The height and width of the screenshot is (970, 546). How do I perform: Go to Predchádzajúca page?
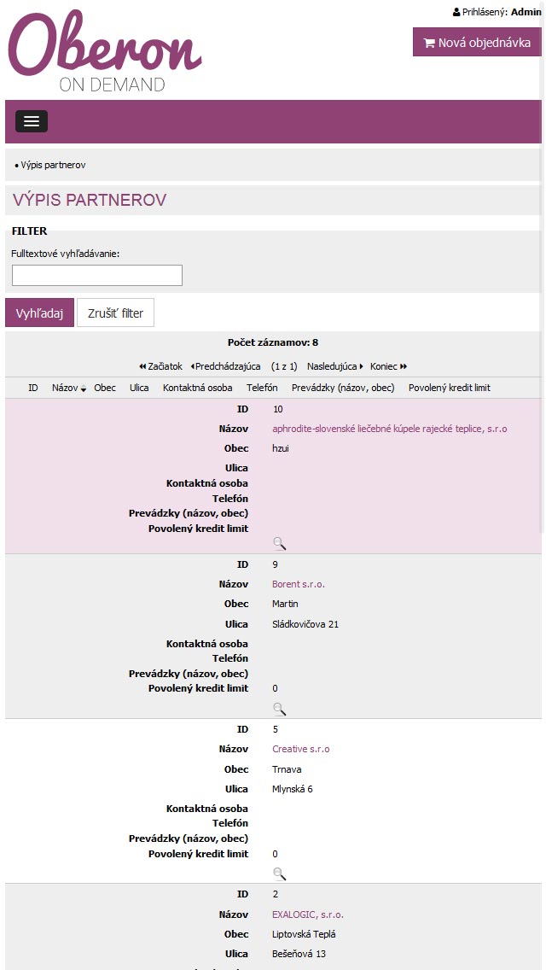pyautogui.click(x=226, y=366)
